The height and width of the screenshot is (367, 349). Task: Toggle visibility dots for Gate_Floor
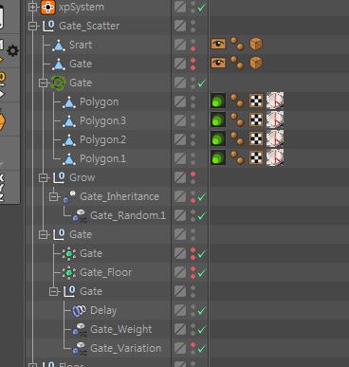click(193, 272)
